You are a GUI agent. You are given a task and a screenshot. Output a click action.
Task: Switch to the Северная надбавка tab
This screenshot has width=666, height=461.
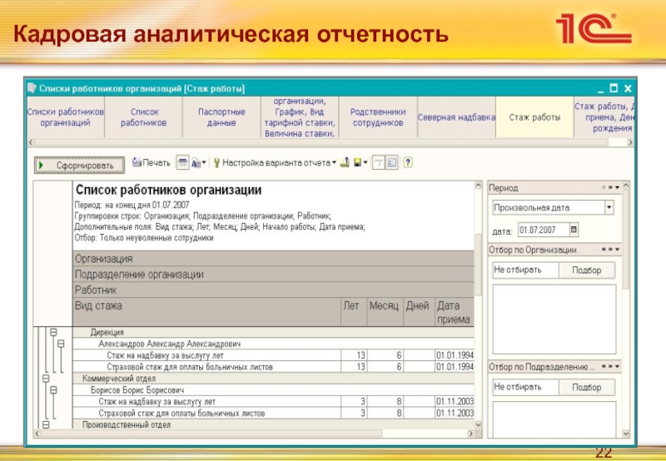point(456,118)
